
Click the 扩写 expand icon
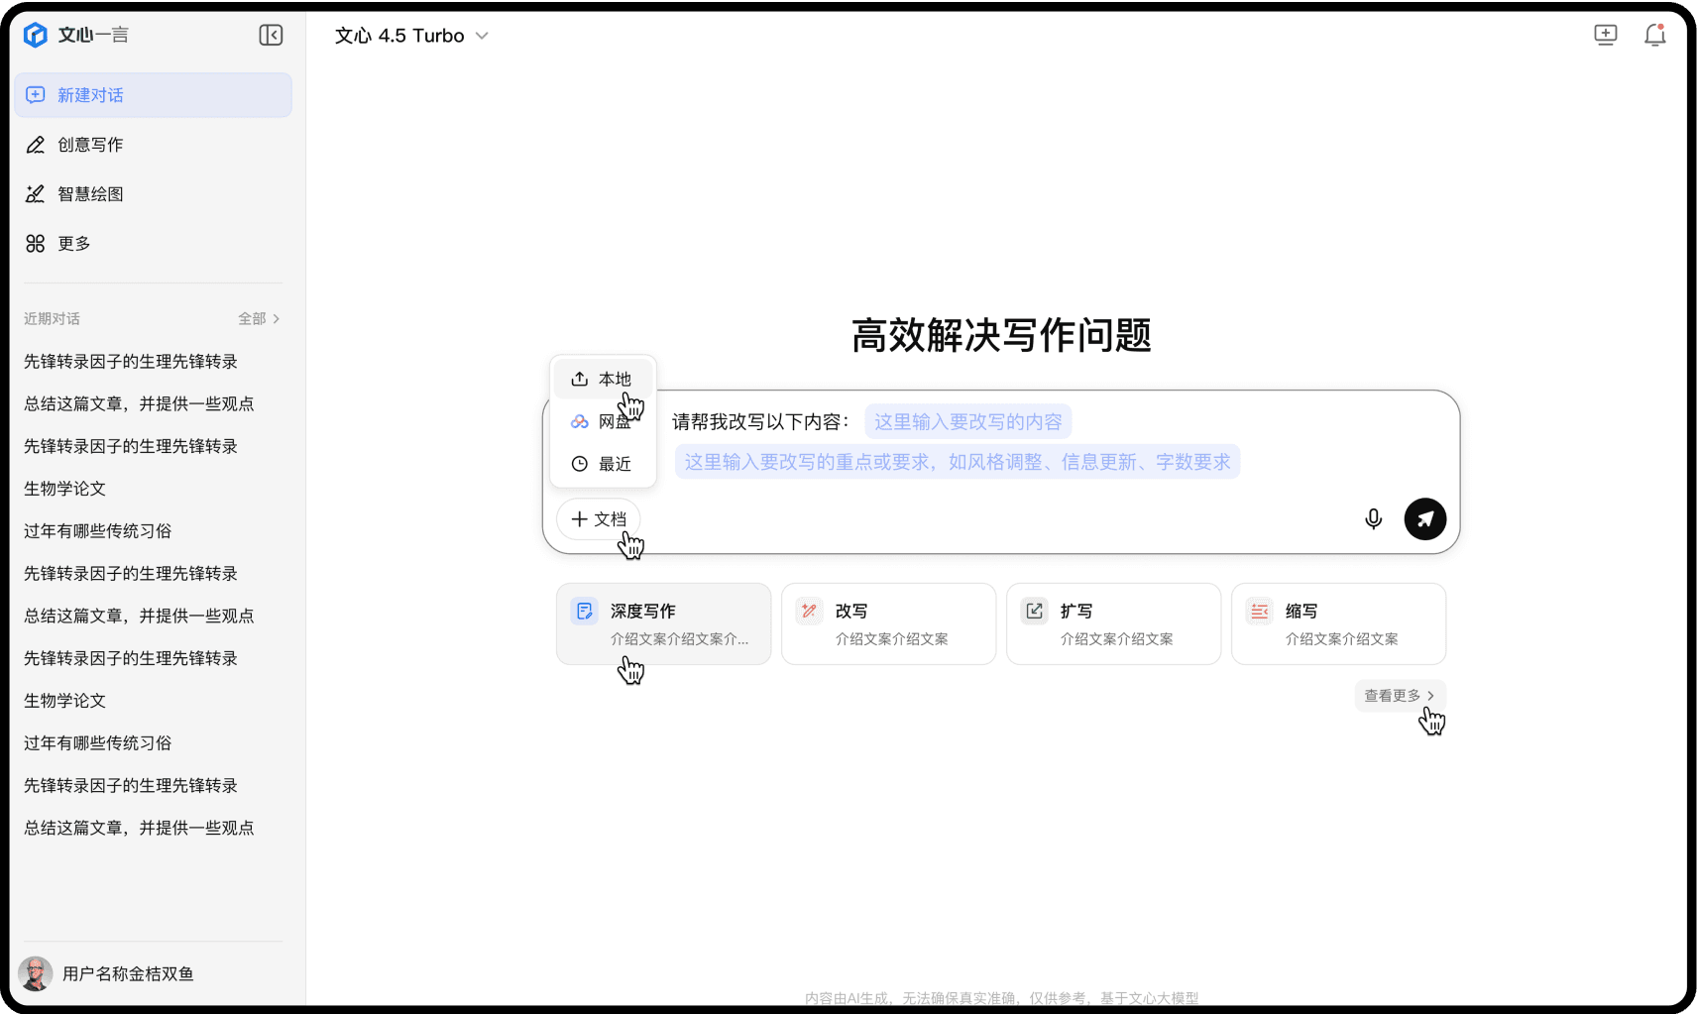pyautogui.click(x=1035, y=612)
